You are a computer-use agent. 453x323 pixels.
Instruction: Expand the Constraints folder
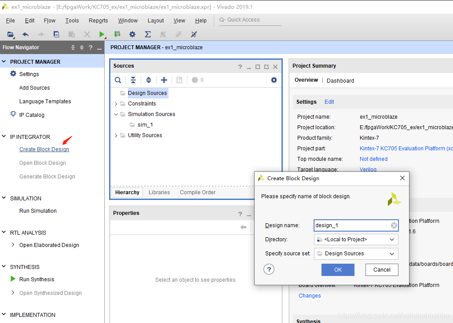pos(116,104)
